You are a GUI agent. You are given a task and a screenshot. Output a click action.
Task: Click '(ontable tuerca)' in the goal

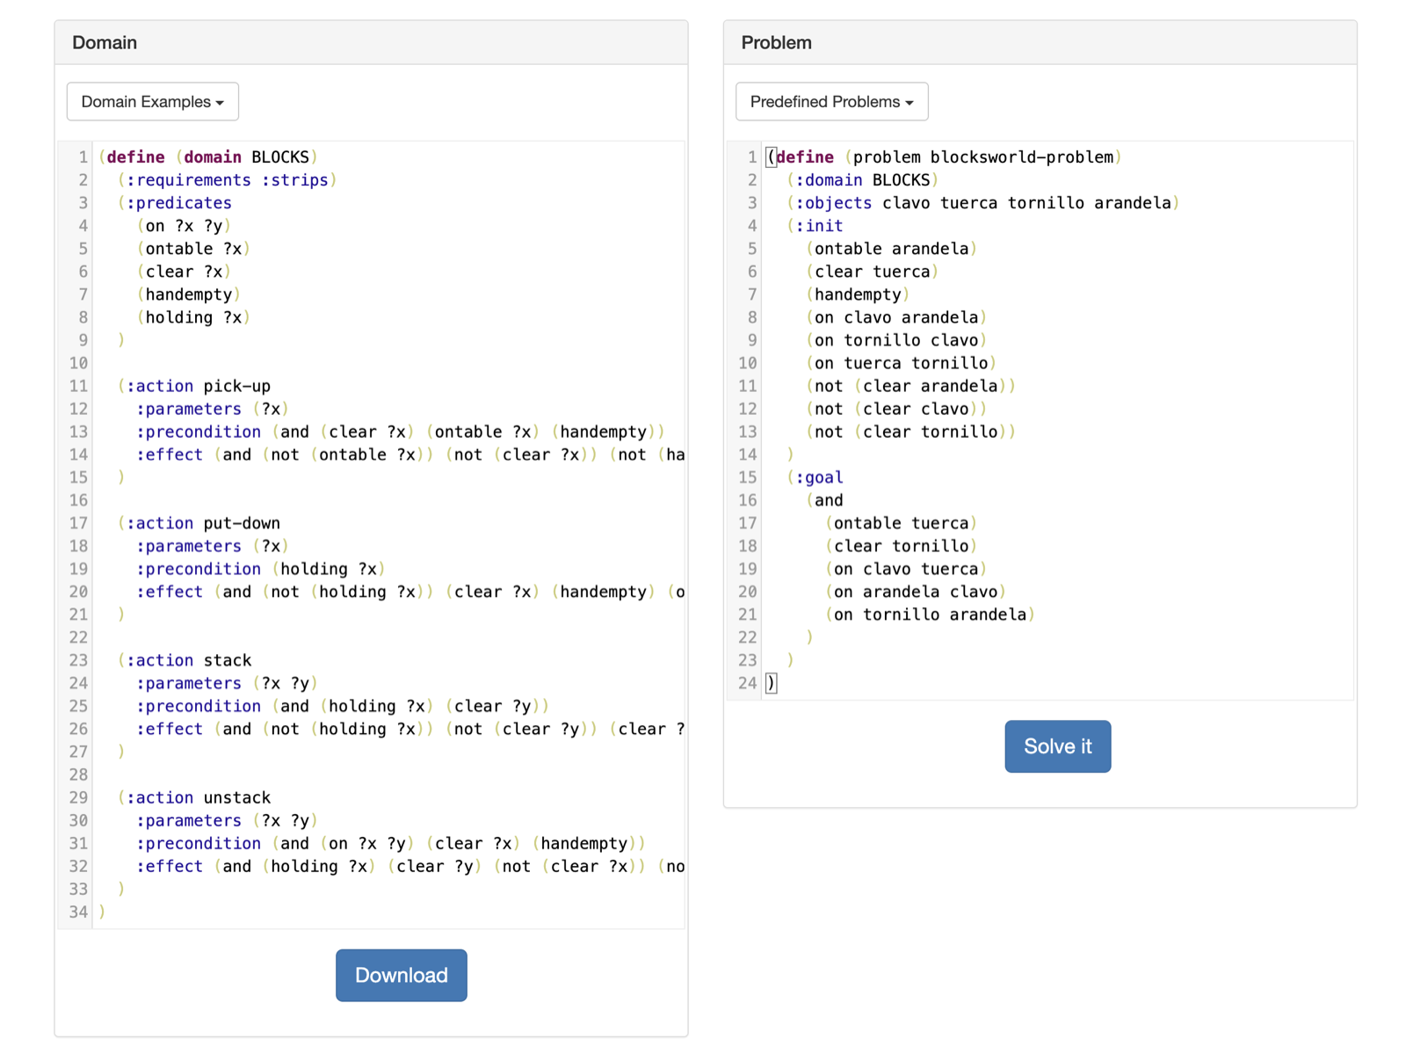click(x=902, y=523)
